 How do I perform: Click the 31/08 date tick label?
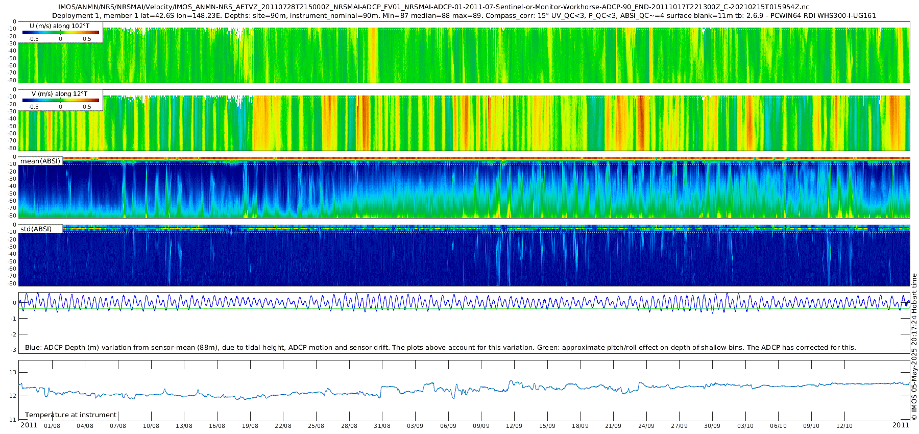click(x=382, y=426)
